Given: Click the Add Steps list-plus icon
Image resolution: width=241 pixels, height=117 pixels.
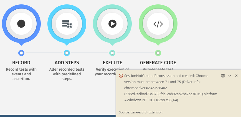Looking at the screenshot, I should (67, 24).
